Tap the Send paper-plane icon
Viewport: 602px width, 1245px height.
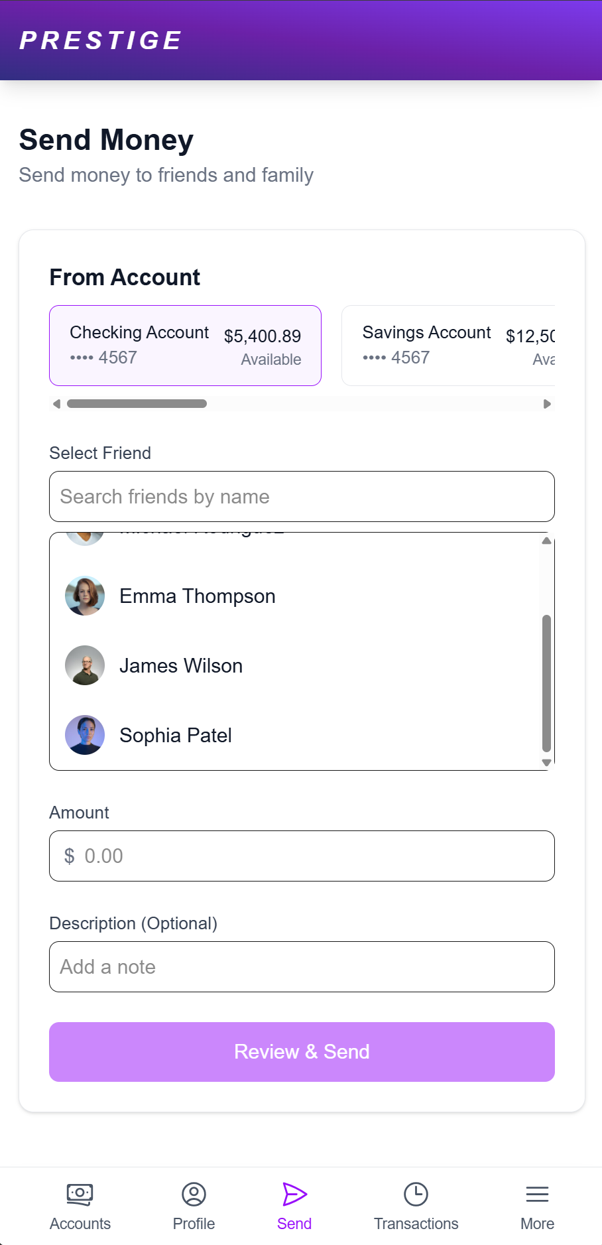[x=294, y=1194]
